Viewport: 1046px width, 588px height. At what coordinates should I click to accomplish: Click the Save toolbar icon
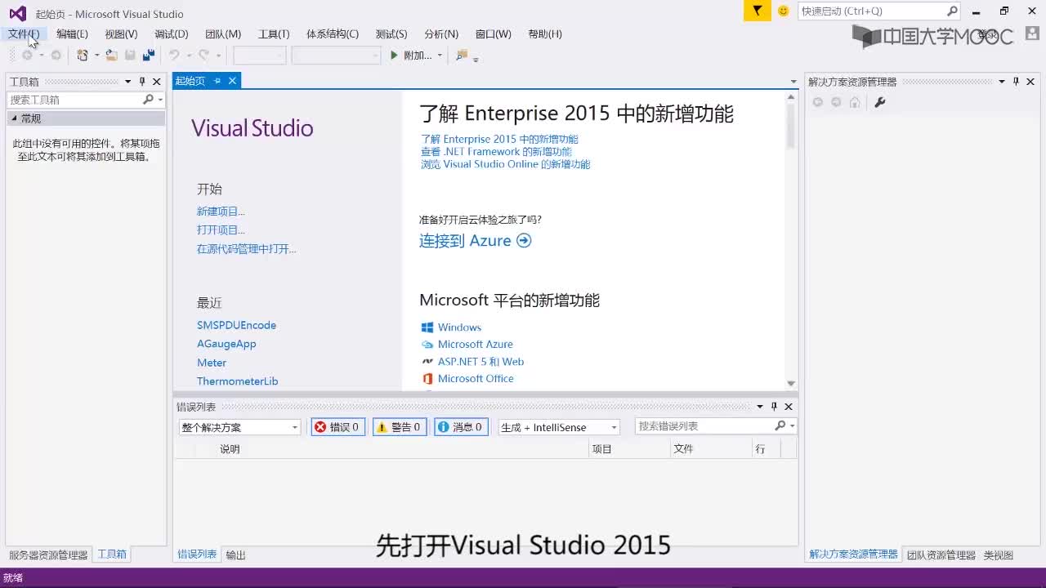(130, 56)
